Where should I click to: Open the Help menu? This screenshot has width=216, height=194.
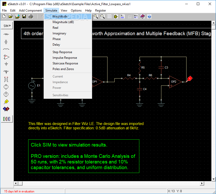[88, 11]
